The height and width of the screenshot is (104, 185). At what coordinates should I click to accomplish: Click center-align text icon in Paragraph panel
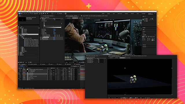[x=145, y=37]
